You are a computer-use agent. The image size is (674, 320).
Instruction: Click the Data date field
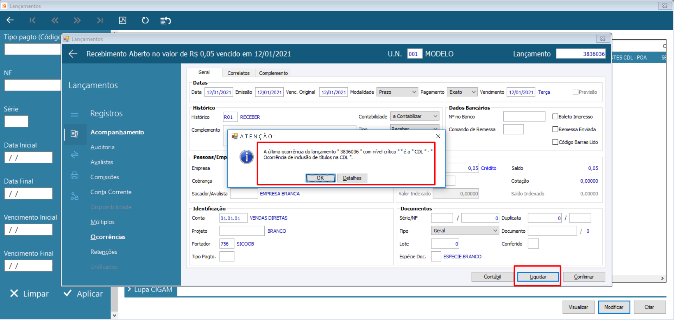click(219, 92)
